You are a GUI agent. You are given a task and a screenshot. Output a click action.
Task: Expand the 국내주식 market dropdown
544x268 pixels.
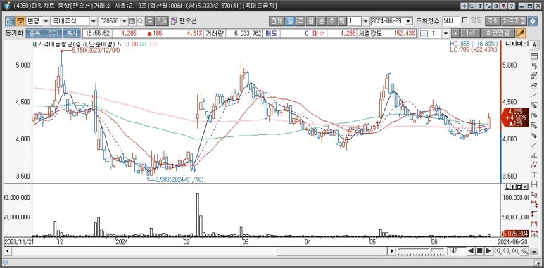pos(94,21)
